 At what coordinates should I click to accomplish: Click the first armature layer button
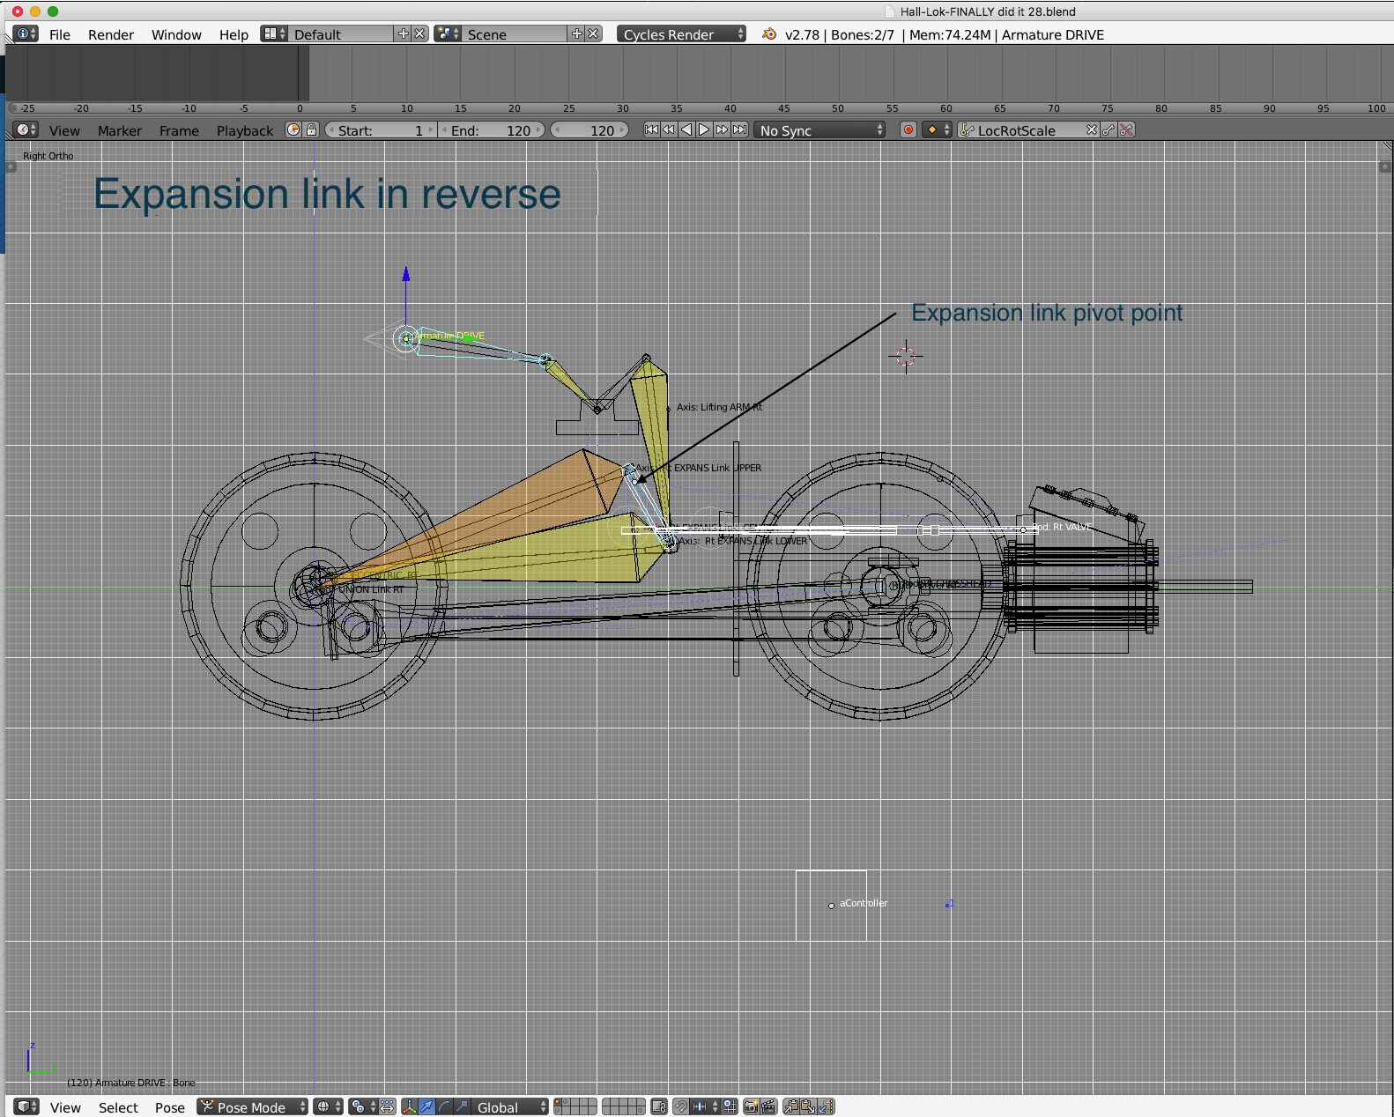(x=558, y=1102)
